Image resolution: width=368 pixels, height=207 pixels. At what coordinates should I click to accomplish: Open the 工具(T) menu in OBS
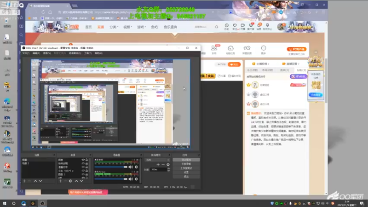click(x=87, y=53)
